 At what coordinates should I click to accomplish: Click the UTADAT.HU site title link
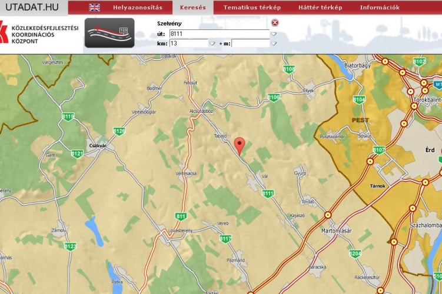pyautogui.click(x=32, y=7)
